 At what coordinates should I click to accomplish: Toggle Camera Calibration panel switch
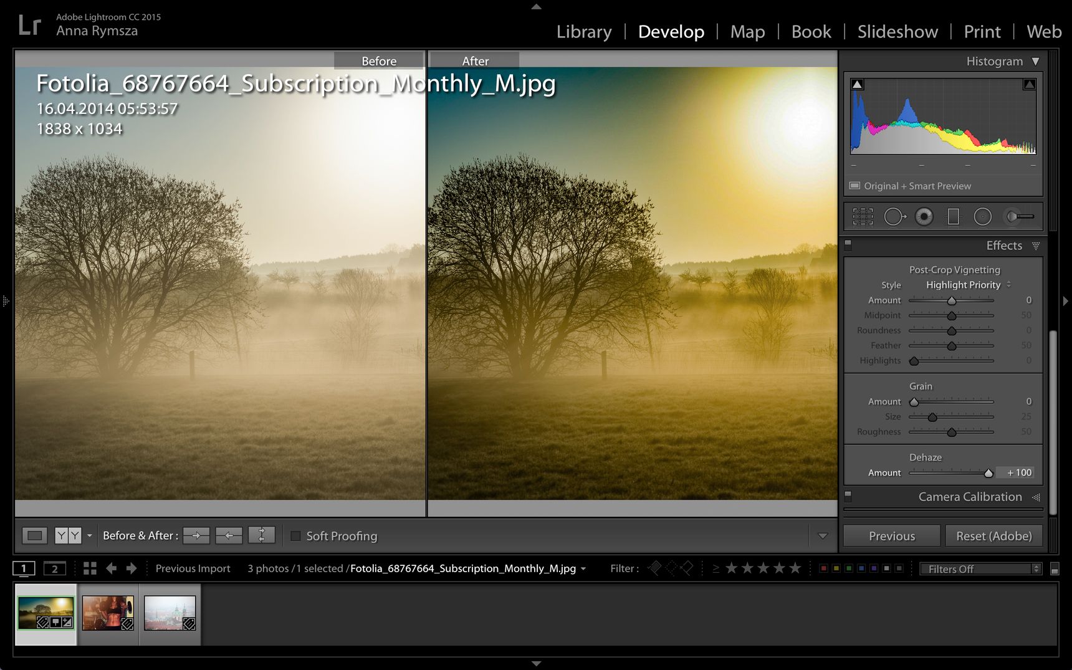pyautogui.click(x=848, y=496)
